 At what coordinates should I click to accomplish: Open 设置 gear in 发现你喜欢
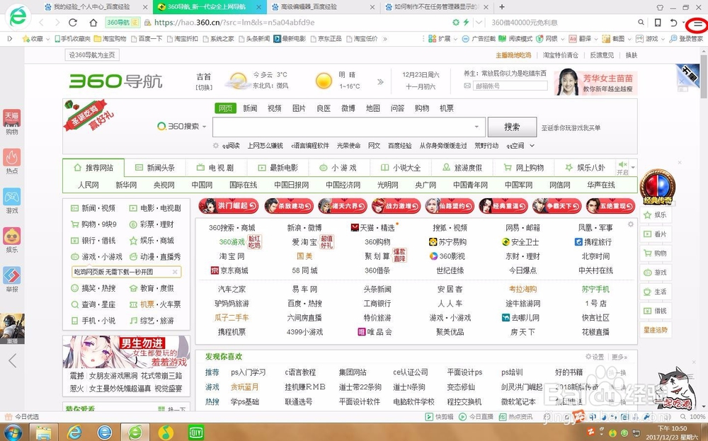[594, 357]
